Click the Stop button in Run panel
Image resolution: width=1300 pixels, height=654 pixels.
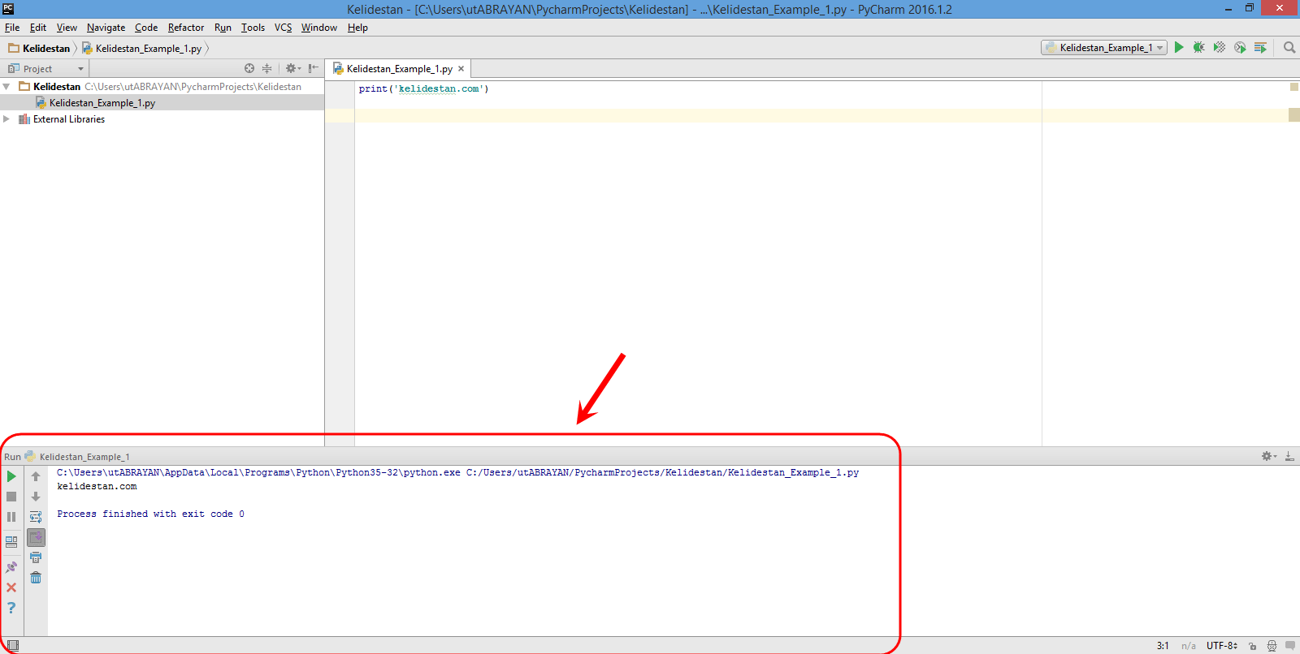tap(11, 497)
